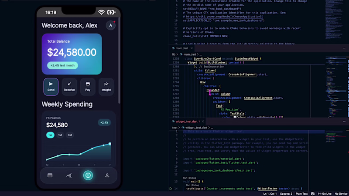Tap the highlighted home button in bottom nav
The width and height of the screenshot is (349, 196).
click(88, 176)
